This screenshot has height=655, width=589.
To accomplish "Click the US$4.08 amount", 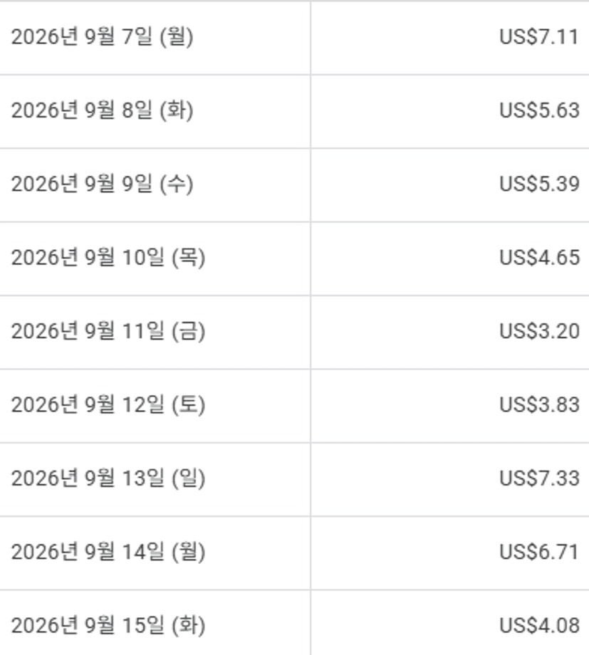I will [539, 626].
